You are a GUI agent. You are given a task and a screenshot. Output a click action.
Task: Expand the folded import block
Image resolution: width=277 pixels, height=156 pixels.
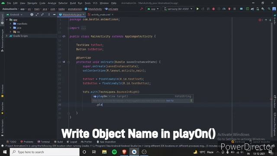coord(84,28)
